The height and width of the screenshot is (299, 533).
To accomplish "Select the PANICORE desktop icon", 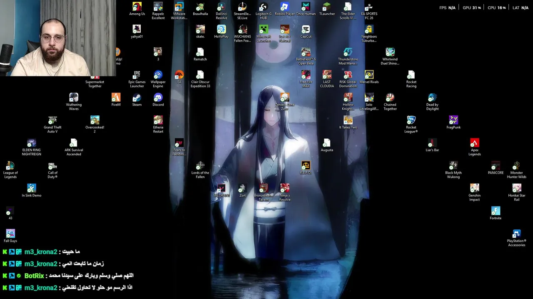I will pos(496,168).
